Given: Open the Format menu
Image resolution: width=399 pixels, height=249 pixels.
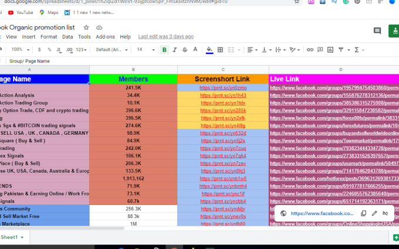Looking at the screenshot, I should 49,37.
